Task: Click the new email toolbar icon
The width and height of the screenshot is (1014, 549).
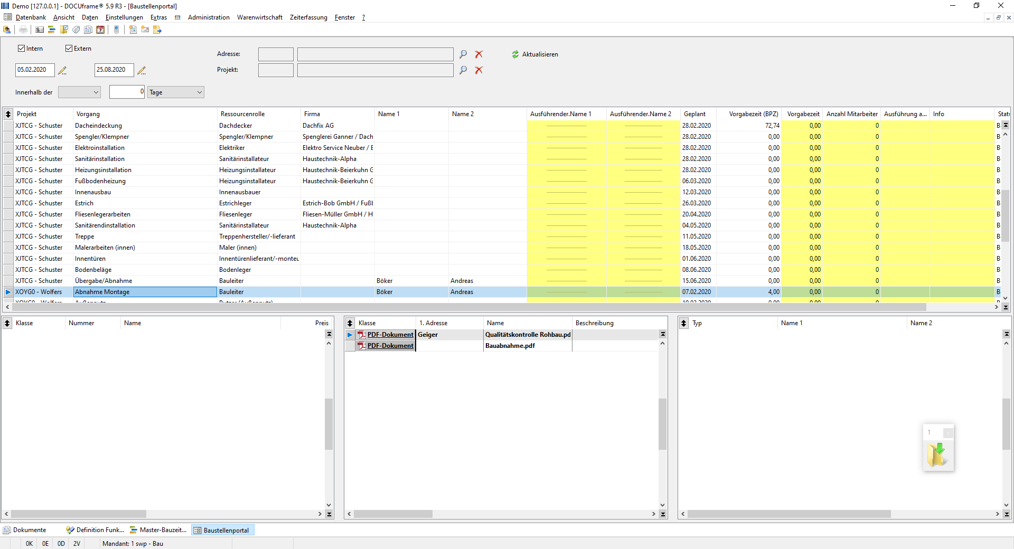Action: [x=145, y=30]
